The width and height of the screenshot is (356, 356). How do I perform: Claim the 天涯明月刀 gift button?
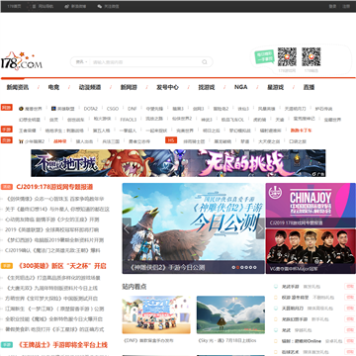[350, 309]
